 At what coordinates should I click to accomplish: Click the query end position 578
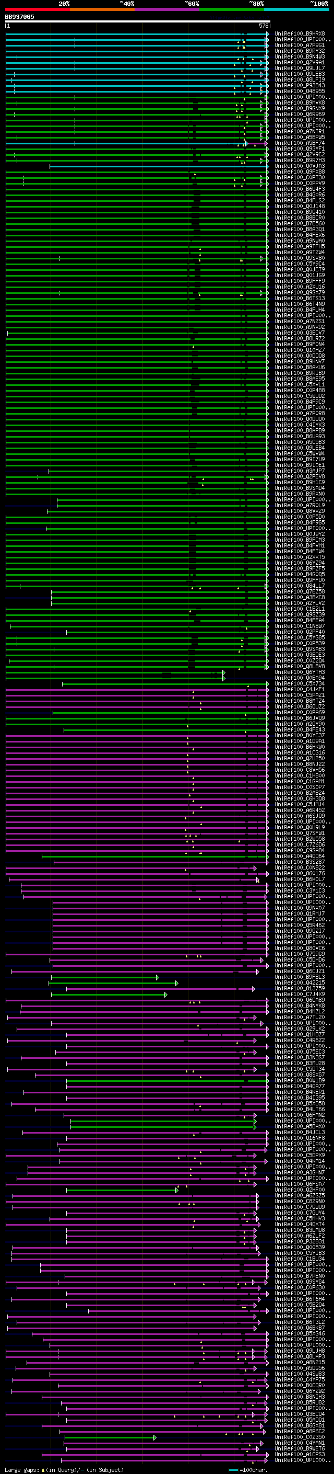(x=264, y=26)
